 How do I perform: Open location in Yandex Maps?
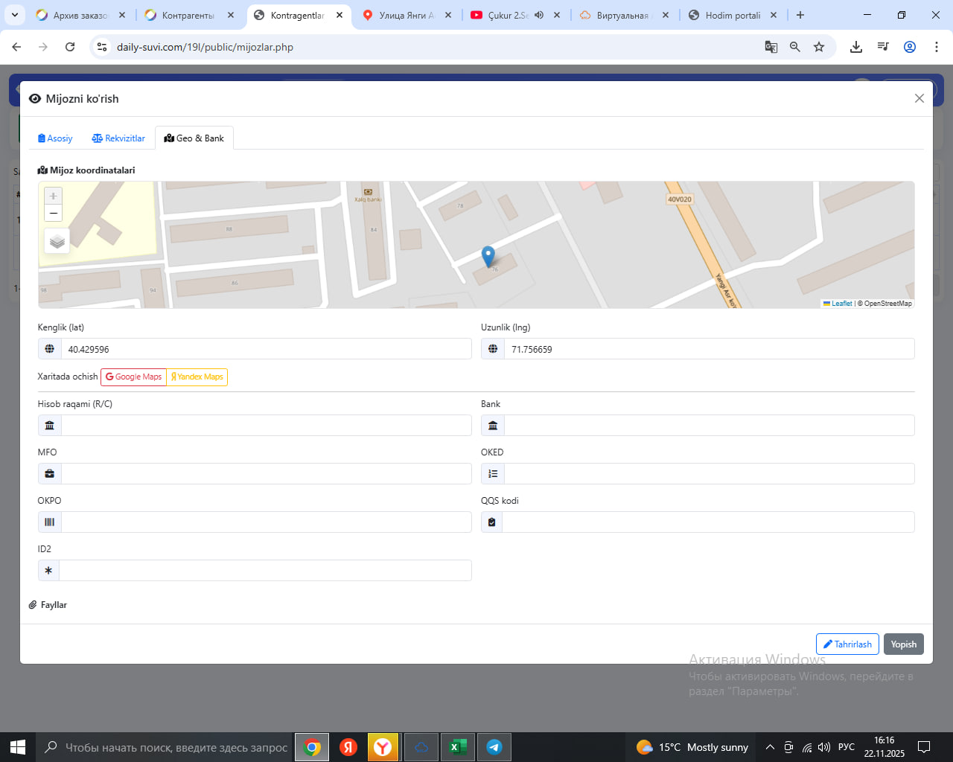pyautogui.click(x=197, y=377)
